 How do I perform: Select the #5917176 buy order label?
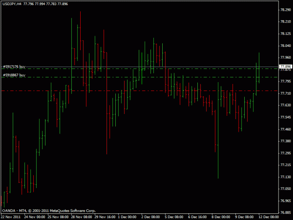[14, 67]
